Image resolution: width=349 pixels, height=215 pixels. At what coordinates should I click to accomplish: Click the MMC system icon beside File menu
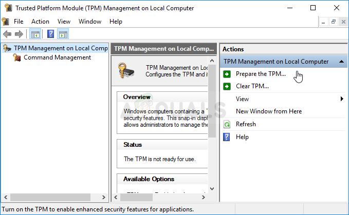[x=6, y=22]
